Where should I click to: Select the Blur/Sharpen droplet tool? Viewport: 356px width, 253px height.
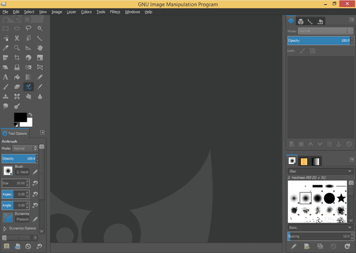click(x=40, y=97)
